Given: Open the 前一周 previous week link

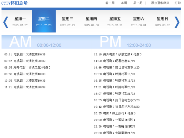Looking at the screenshot, I should click(x=110, y=3).
